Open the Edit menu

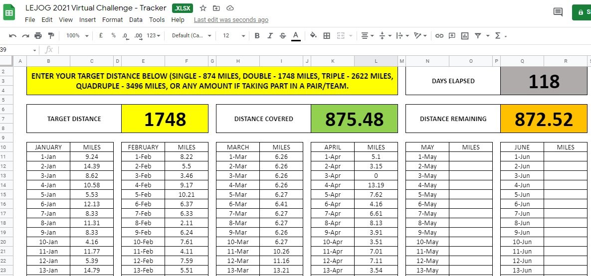[x=47, y=19]
